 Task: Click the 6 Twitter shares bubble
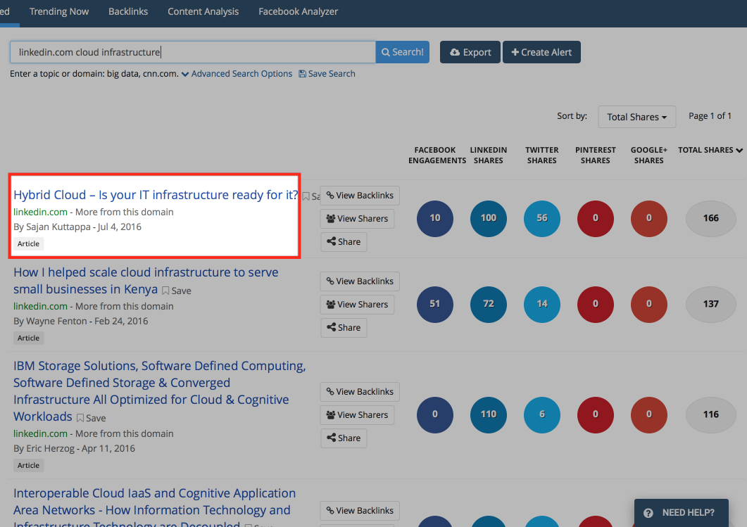[542, 414]
